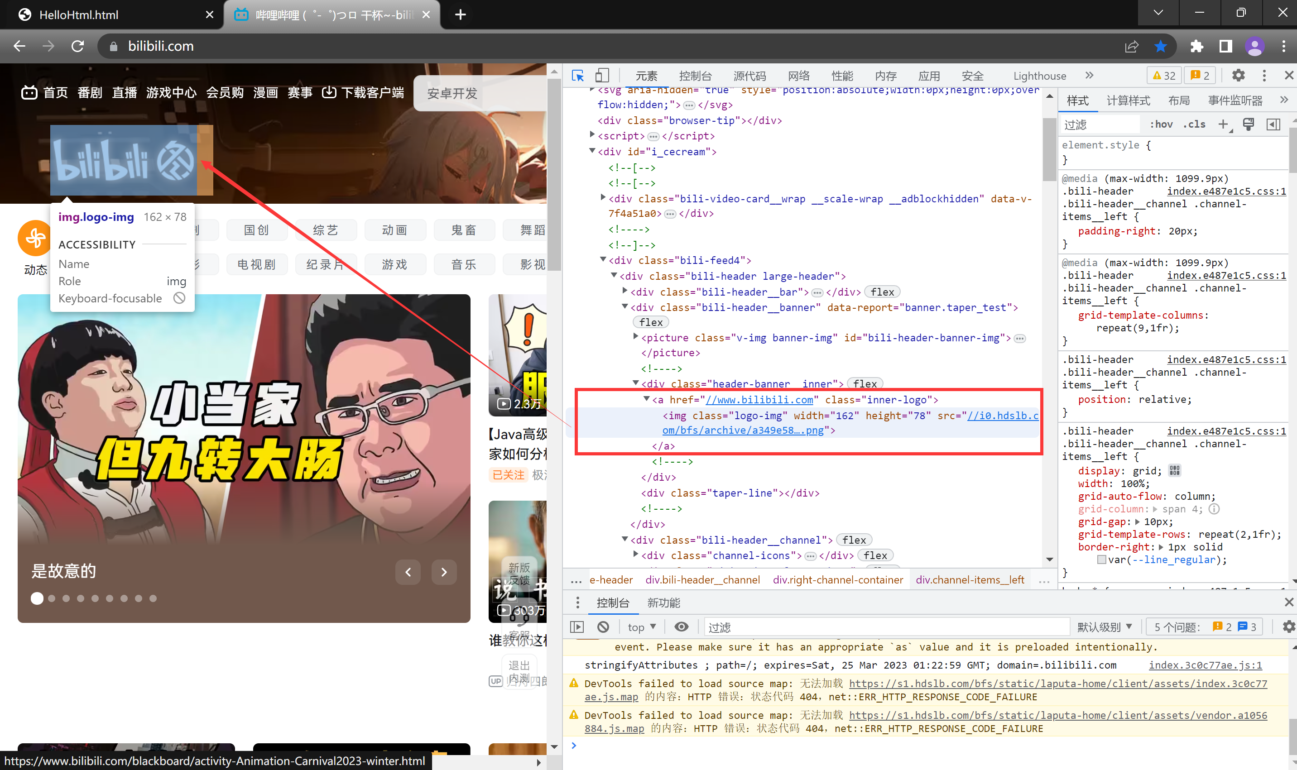Show more DevTools tabs chevron
The height and width of the screenshot is (770, 1297).
click(1090, 76)
